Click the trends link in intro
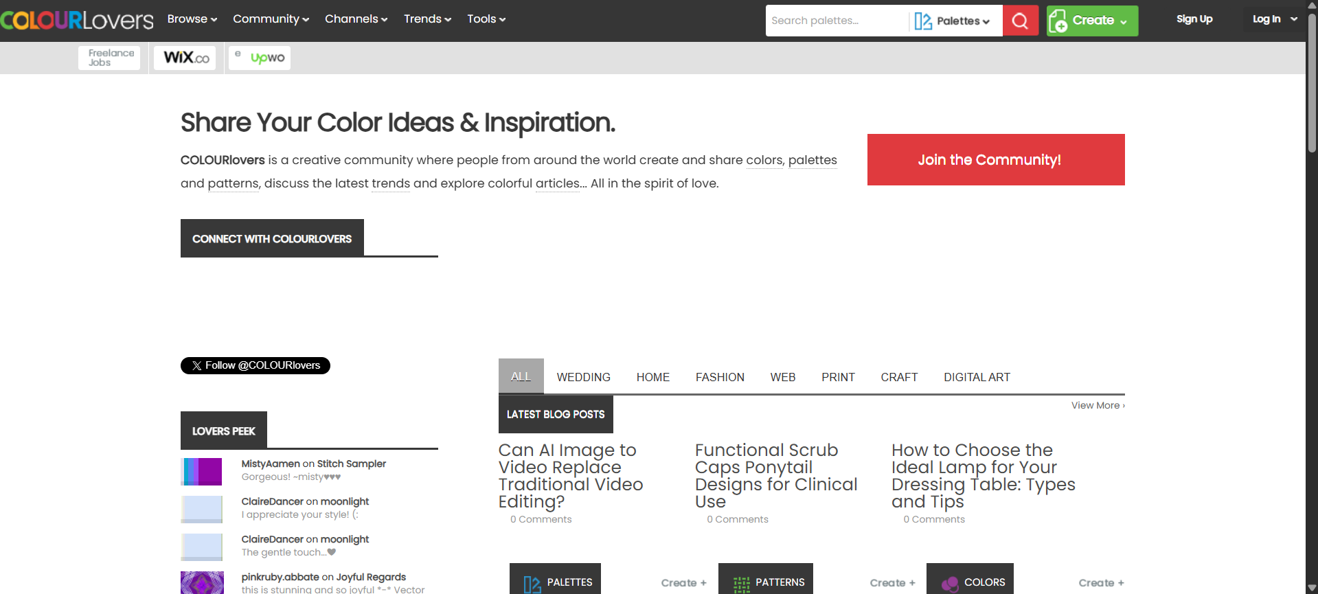The image size is (1318, 594). tap(391, 183)
